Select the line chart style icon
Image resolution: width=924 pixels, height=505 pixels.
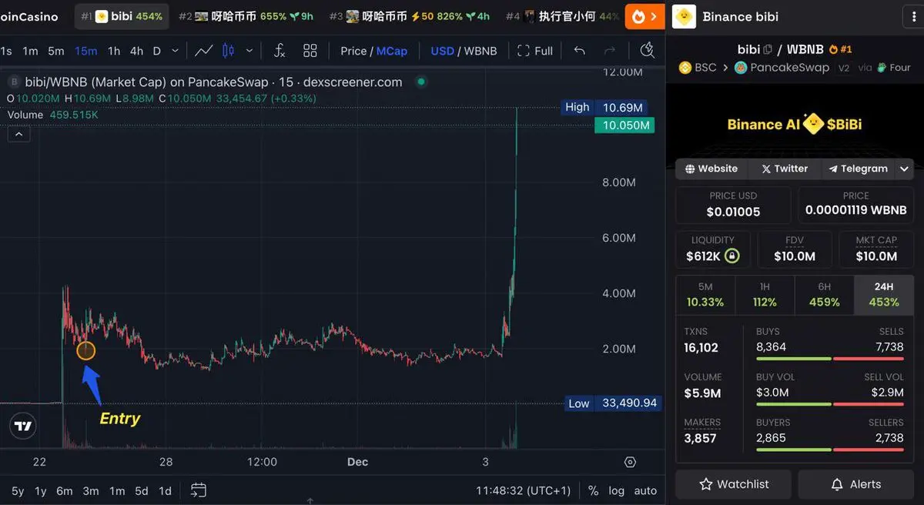204,51
